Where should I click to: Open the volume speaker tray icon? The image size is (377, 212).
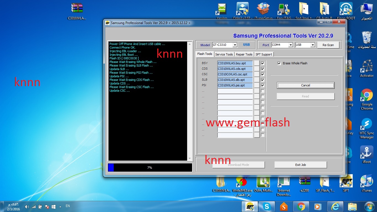pos(27,206)
